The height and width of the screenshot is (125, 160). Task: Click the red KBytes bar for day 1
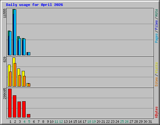(x=10, y=103)
